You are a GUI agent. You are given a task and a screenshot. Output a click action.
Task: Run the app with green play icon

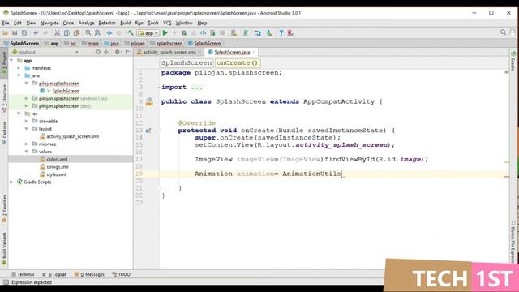165,33
